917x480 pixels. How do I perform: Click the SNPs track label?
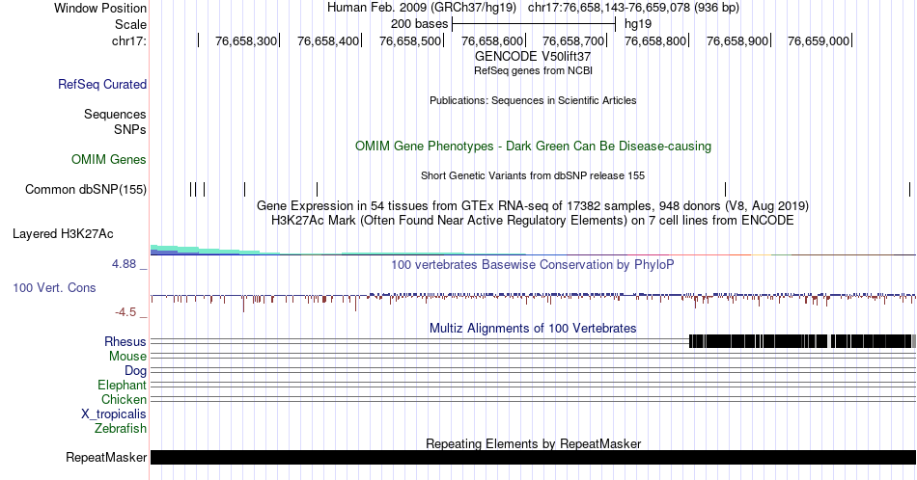click(x=130, y=129)
